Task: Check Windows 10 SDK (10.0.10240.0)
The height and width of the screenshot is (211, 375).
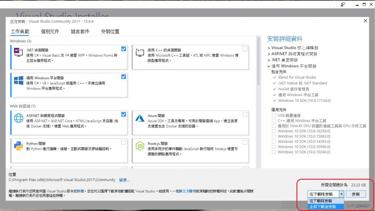Action: coord(274,152)
